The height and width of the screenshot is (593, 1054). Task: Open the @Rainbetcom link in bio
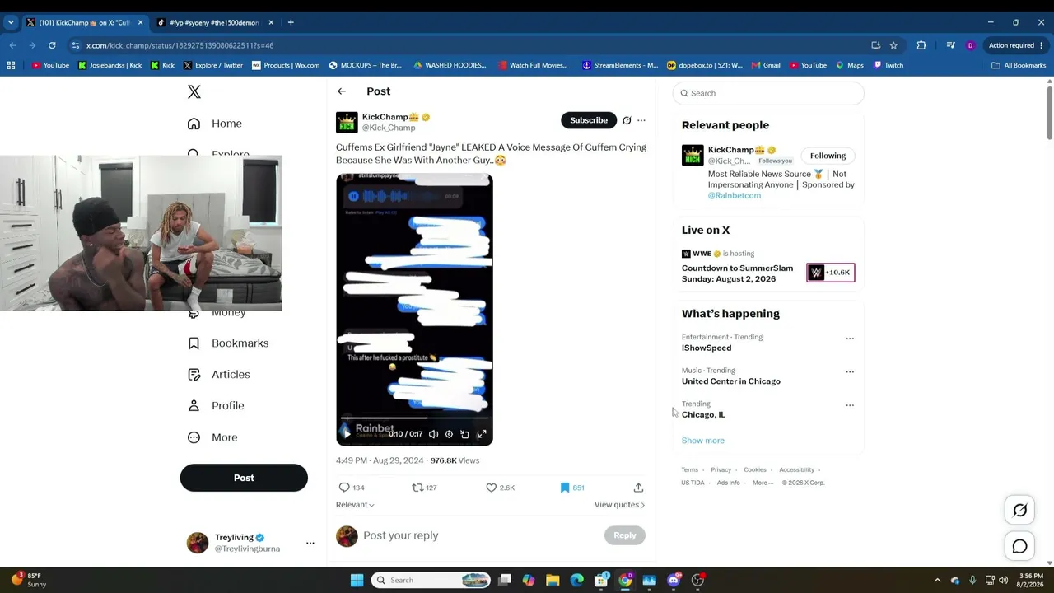[x=735, y=196]
